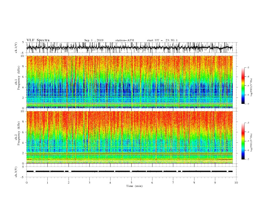Click the "-5" tick on ch.1(V) axis
The width and height of the screenshot is (266, 205).
pyautogui.click(x=23, y=53)
